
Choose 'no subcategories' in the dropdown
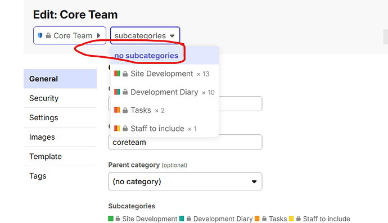point(165,56)
